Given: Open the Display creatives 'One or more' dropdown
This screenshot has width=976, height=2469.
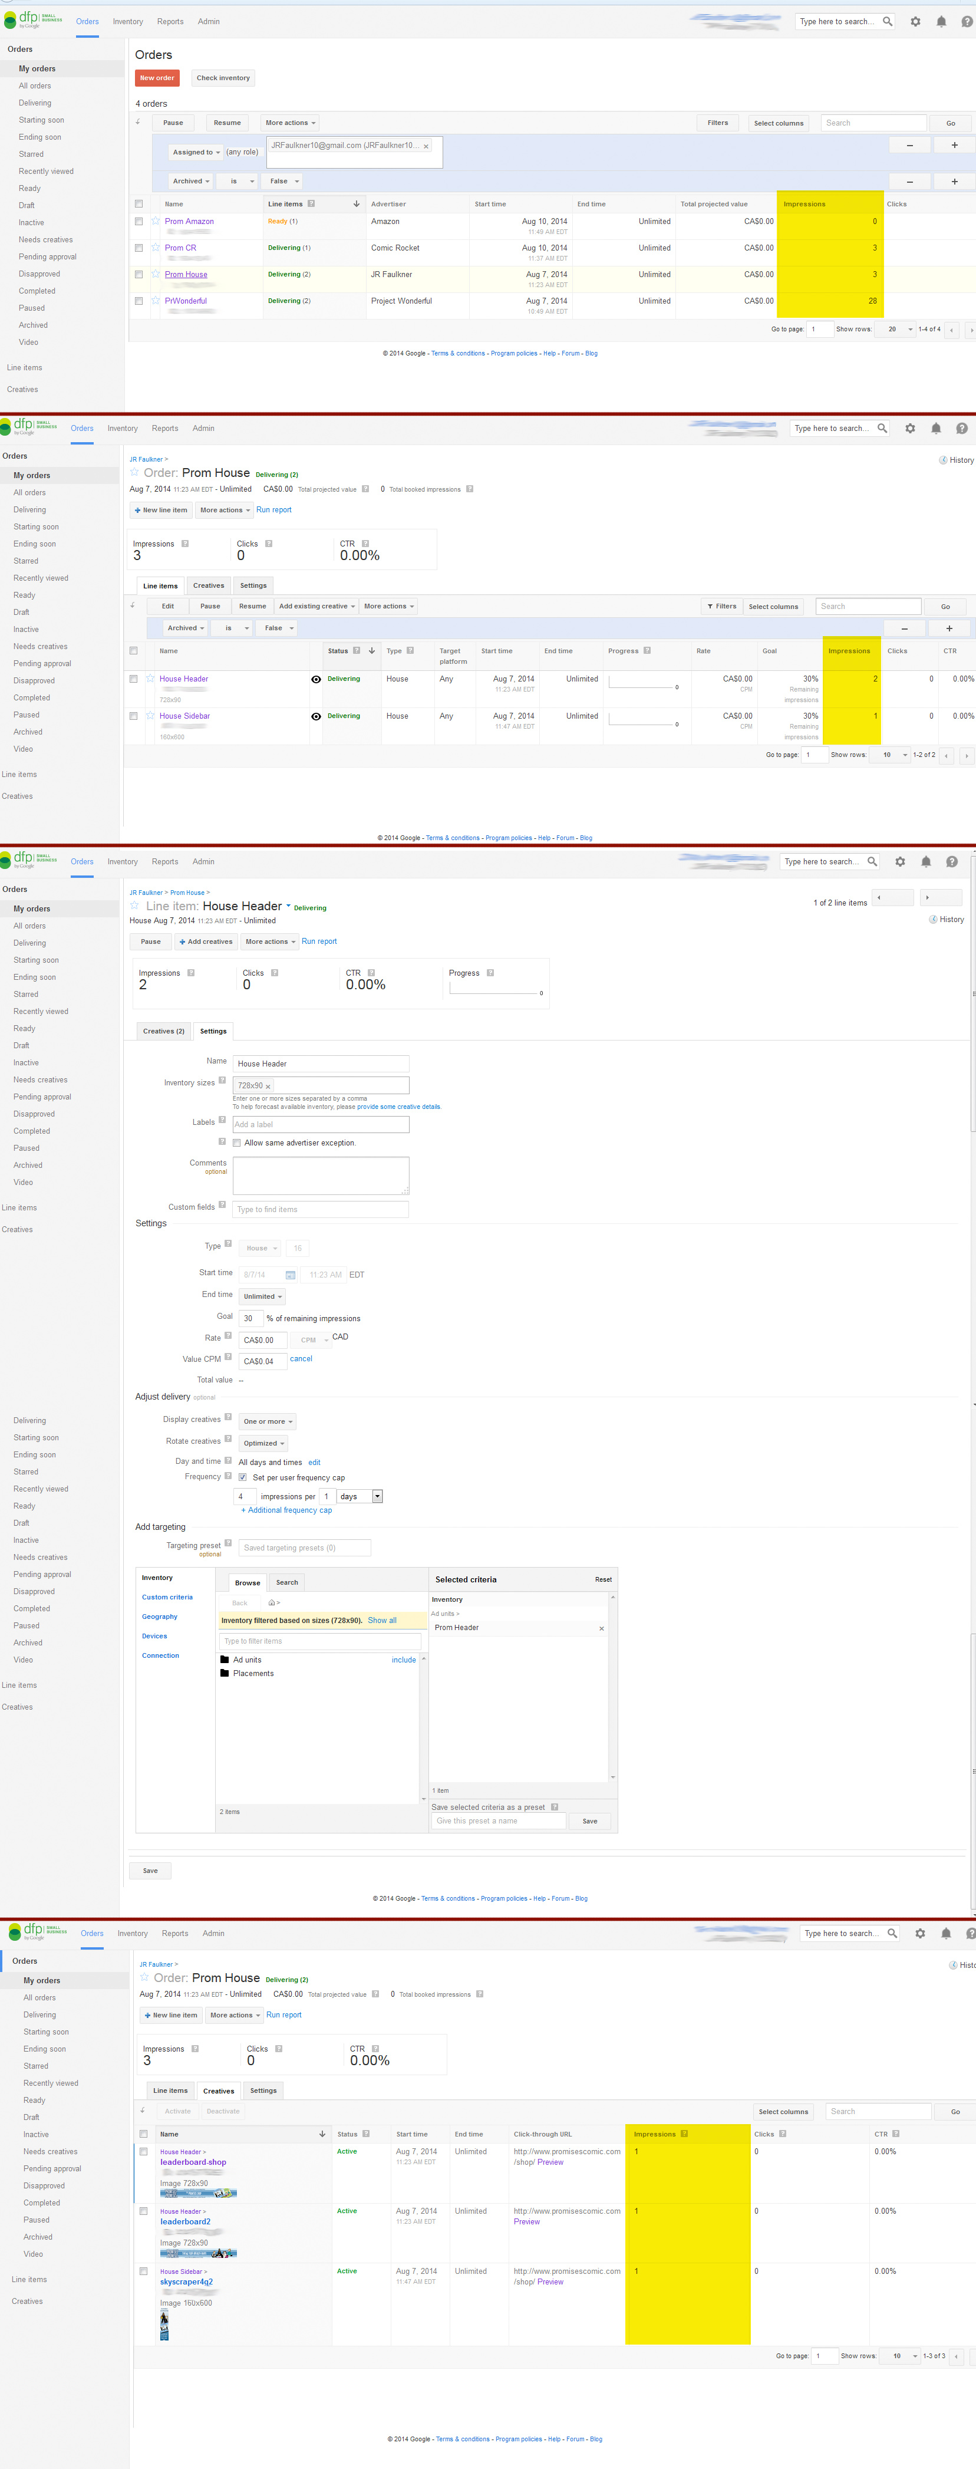Looking at the screenshot, I should [267, 1421].
